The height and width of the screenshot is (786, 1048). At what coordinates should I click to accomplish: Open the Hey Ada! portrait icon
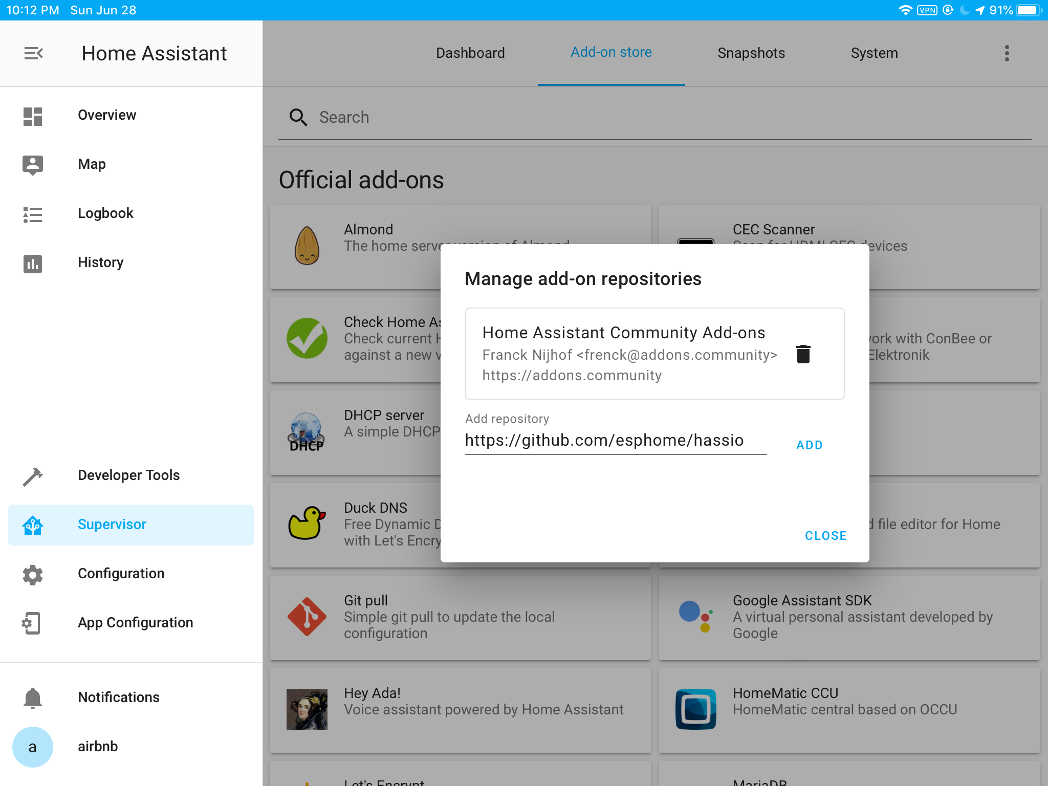click(307, 709)
